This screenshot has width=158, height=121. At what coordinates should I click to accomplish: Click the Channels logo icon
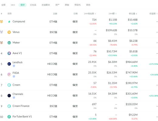tap(9, 96)
